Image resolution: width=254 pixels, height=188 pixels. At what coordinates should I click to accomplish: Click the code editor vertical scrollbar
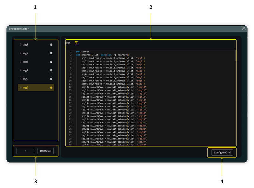point(236,55)
